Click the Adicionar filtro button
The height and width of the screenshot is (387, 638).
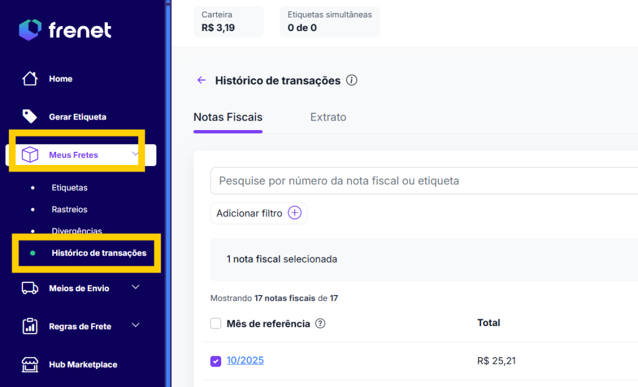pyautogui.click(x=258, y=213)
